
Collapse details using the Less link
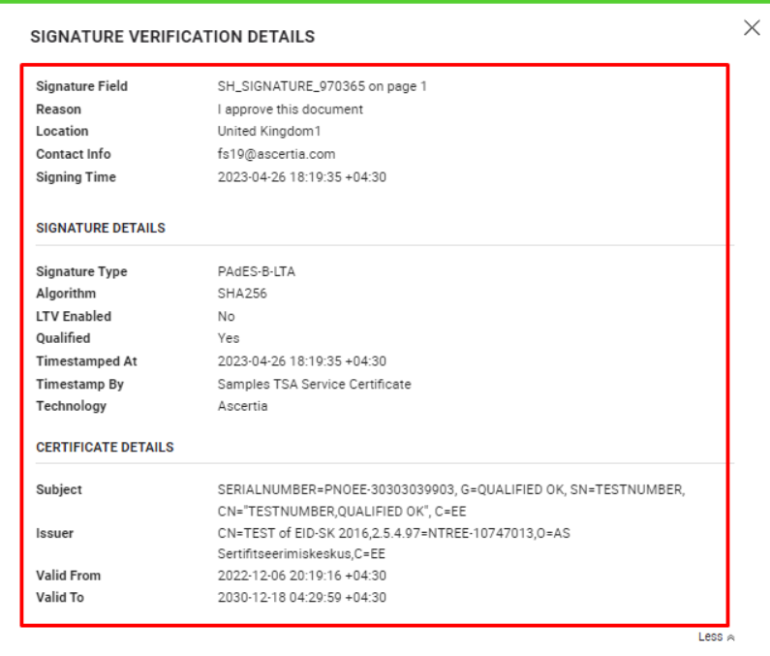pyautogui.click(x=716, y=637)
